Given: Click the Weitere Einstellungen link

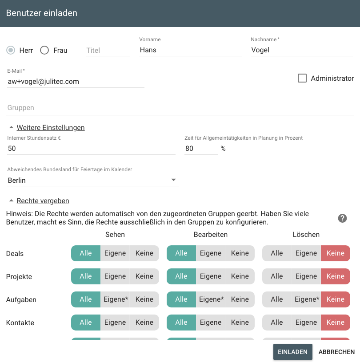Looking at the screenshot, I should pyautogui.click(x=51, y=127).
